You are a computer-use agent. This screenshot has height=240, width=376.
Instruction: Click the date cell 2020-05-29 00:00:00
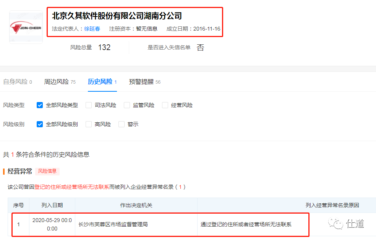click(x=52, y=224)
